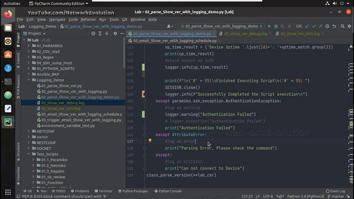Image resolution: width=354 pixels, height=199 pixels.
Task: Click expand all icon in Project panel
Action: tap(100, 33)
